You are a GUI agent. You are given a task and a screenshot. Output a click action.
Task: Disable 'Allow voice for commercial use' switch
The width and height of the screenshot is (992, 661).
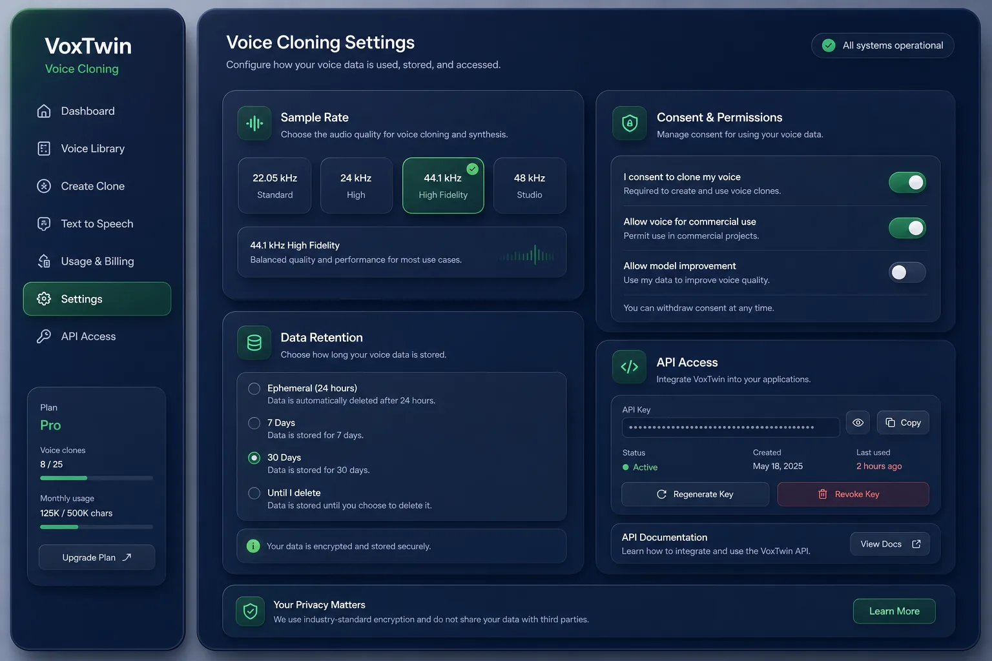[x=907, y=228]
